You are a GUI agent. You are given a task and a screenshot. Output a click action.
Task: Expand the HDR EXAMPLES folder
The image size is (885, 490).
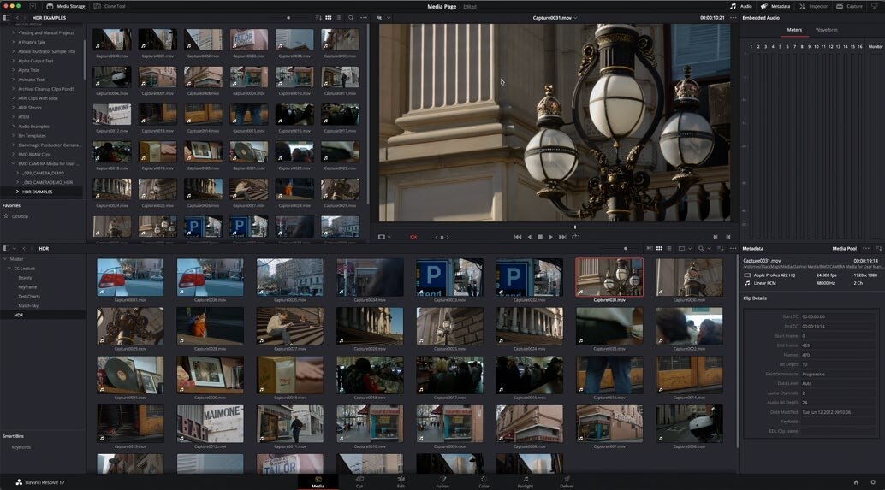tap(17, 192)
